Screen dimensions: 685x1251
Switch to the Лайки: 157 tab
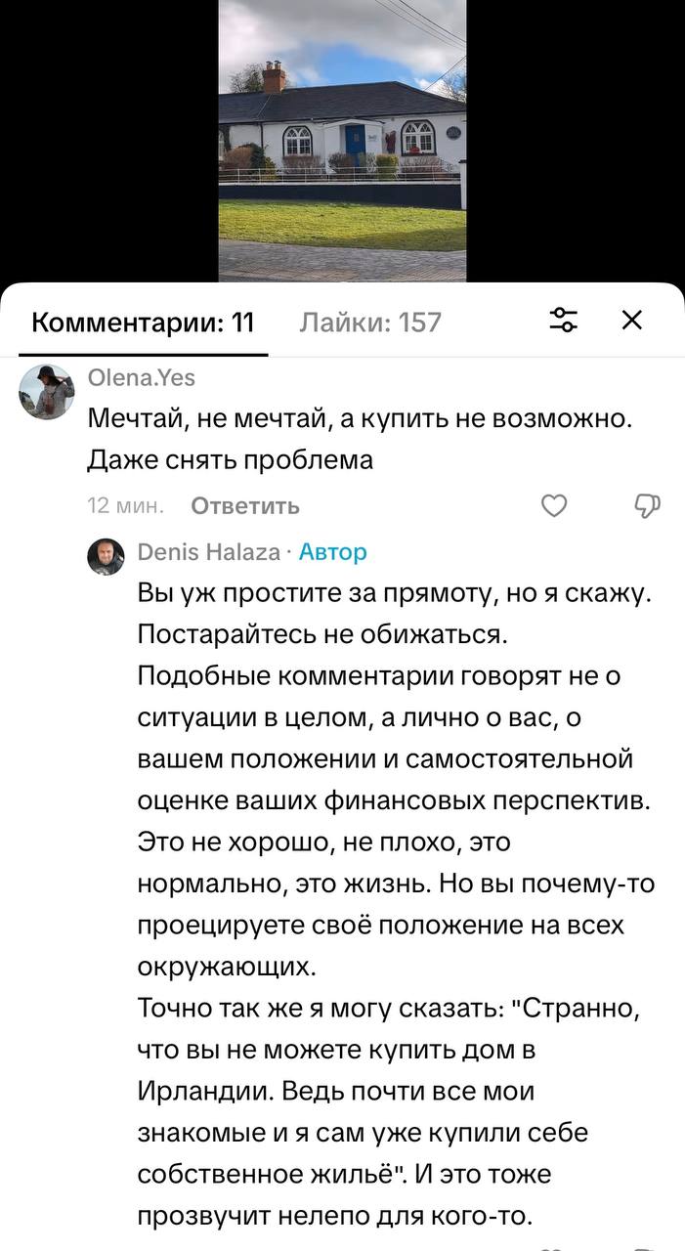(x=370, y=323)
